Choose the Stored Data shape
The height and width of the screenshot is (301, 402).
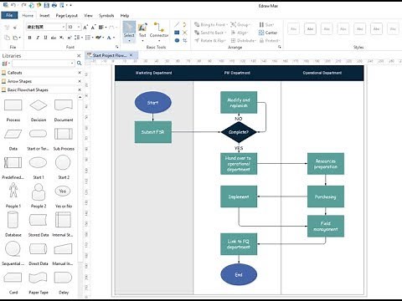click(39, 220)
